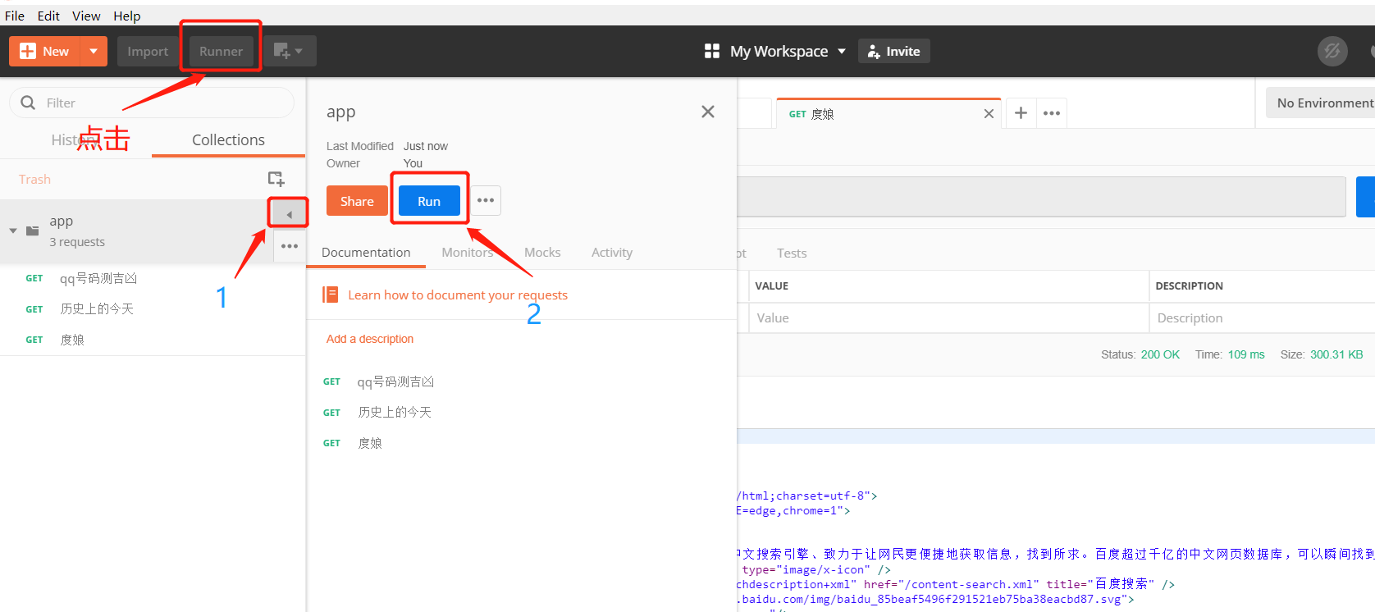Open the Help menu
The image size is (1375, 612).
[127, 16]
